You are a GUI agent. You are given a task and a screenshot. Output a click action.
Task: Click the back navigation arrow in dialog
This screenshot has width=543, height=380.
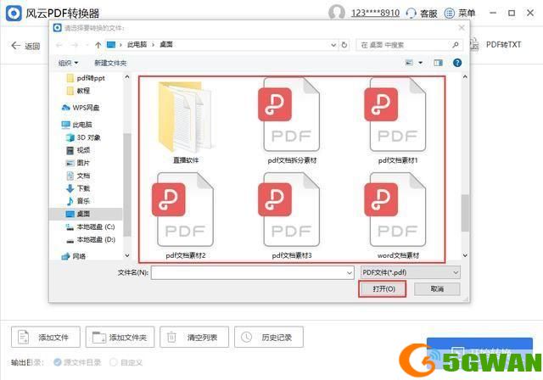[x=59, y=45]
